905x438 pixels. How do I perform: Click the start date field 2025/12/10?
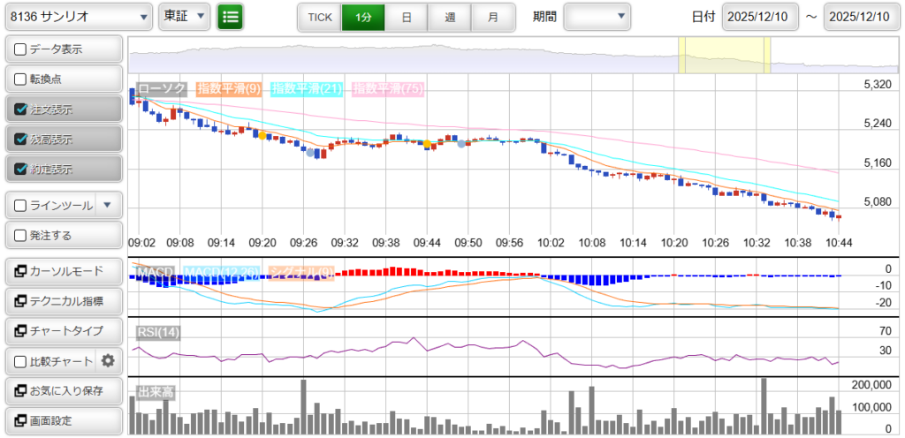pyautogui.click(x=759, y=17)
